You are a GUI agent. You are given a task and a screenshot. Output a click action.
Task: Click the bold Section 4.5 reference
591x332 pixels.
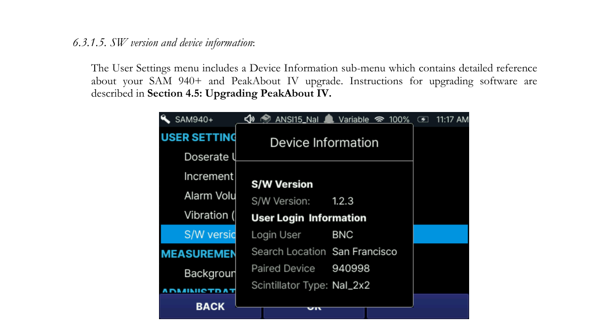point(239,94)
